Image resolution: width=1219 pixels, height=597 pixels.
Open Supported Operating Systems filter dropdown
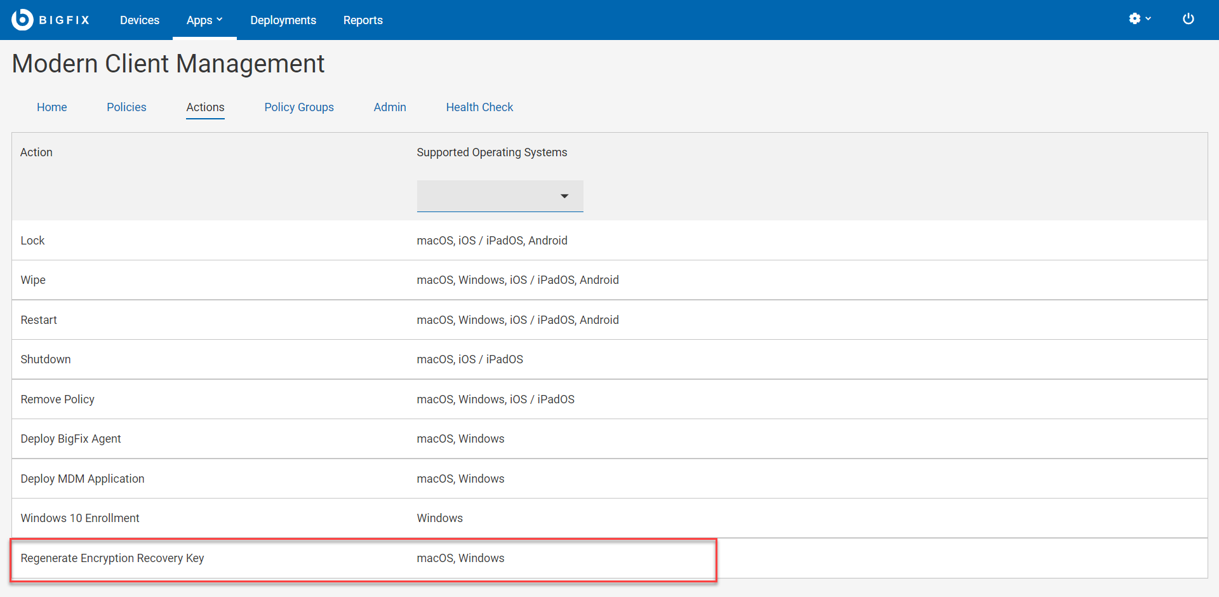coord(500,196)
